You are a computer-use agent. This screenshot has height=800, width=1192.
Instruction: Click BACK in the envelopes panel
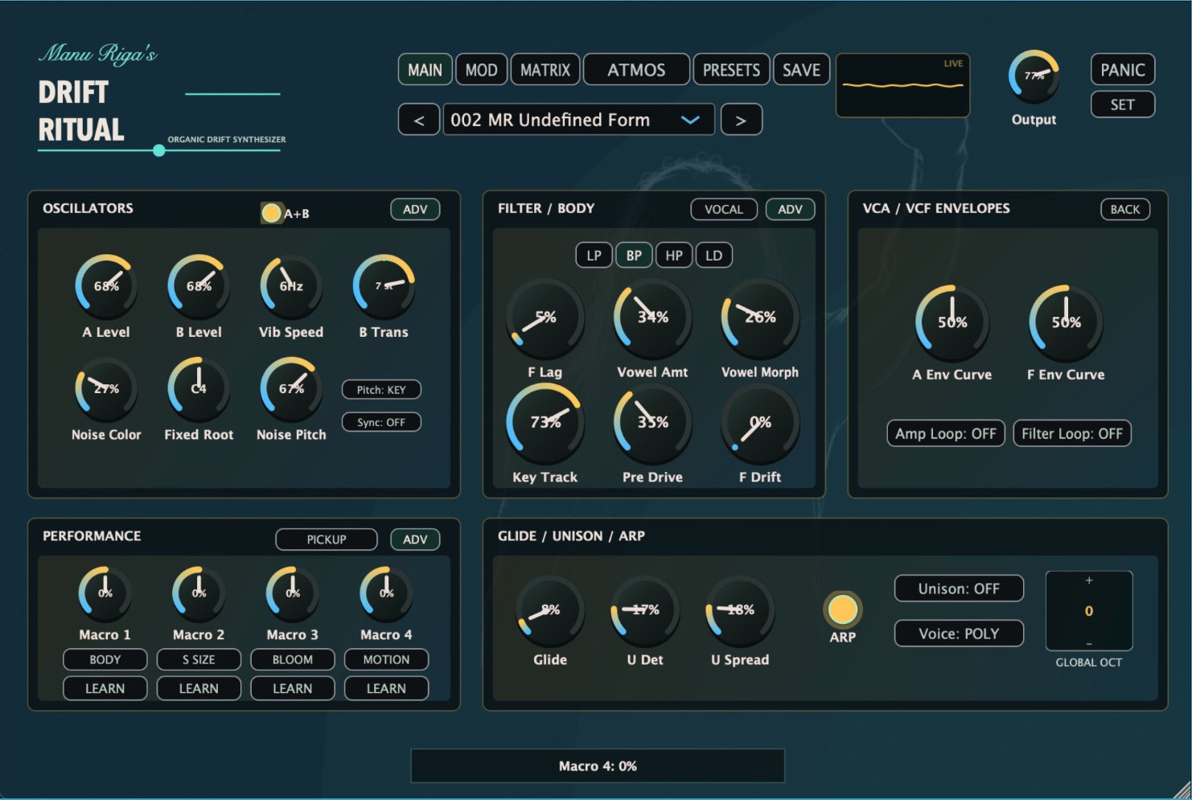tap(1125, 209)
